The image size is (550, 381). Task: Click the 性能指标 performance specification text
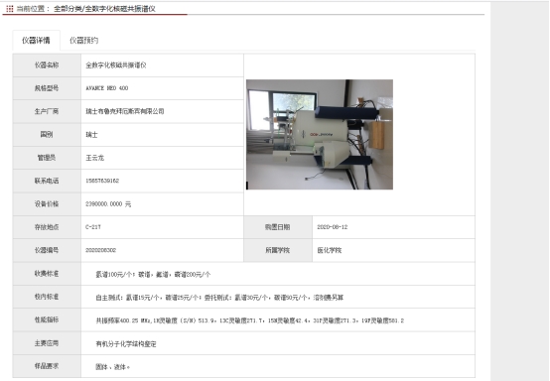[250, 320]
